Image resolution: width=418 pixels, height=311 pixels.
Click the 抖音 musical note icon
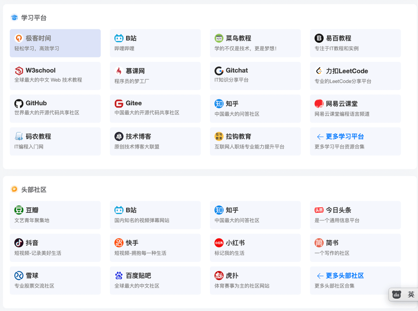pos(18,243)
